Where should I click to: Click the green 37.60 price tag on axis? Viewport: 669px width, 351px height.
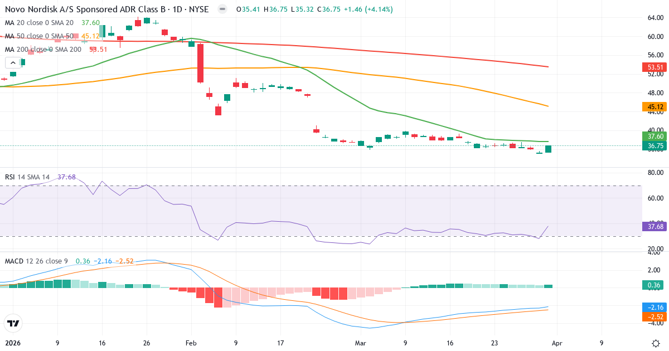click(x=654, y=136)
